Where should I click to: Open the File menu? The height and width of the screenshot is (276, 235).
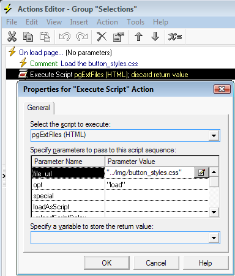[12, 22]
